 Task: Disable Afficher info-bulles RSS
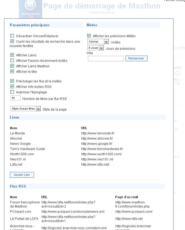pyautogui.click(x=12, y=87)
